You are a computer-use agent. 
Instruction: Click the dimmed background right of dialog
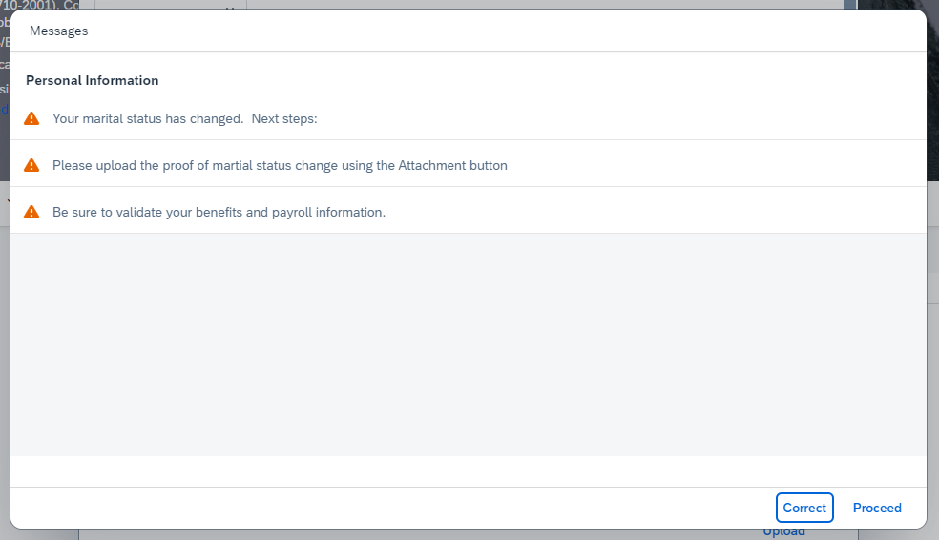(933, 359)
